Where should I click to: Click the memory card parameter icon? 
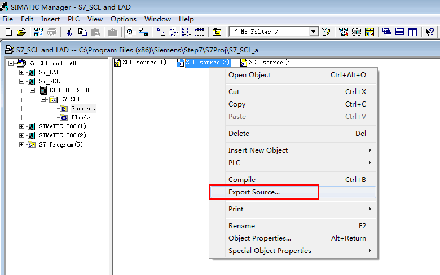pos(369,32)
